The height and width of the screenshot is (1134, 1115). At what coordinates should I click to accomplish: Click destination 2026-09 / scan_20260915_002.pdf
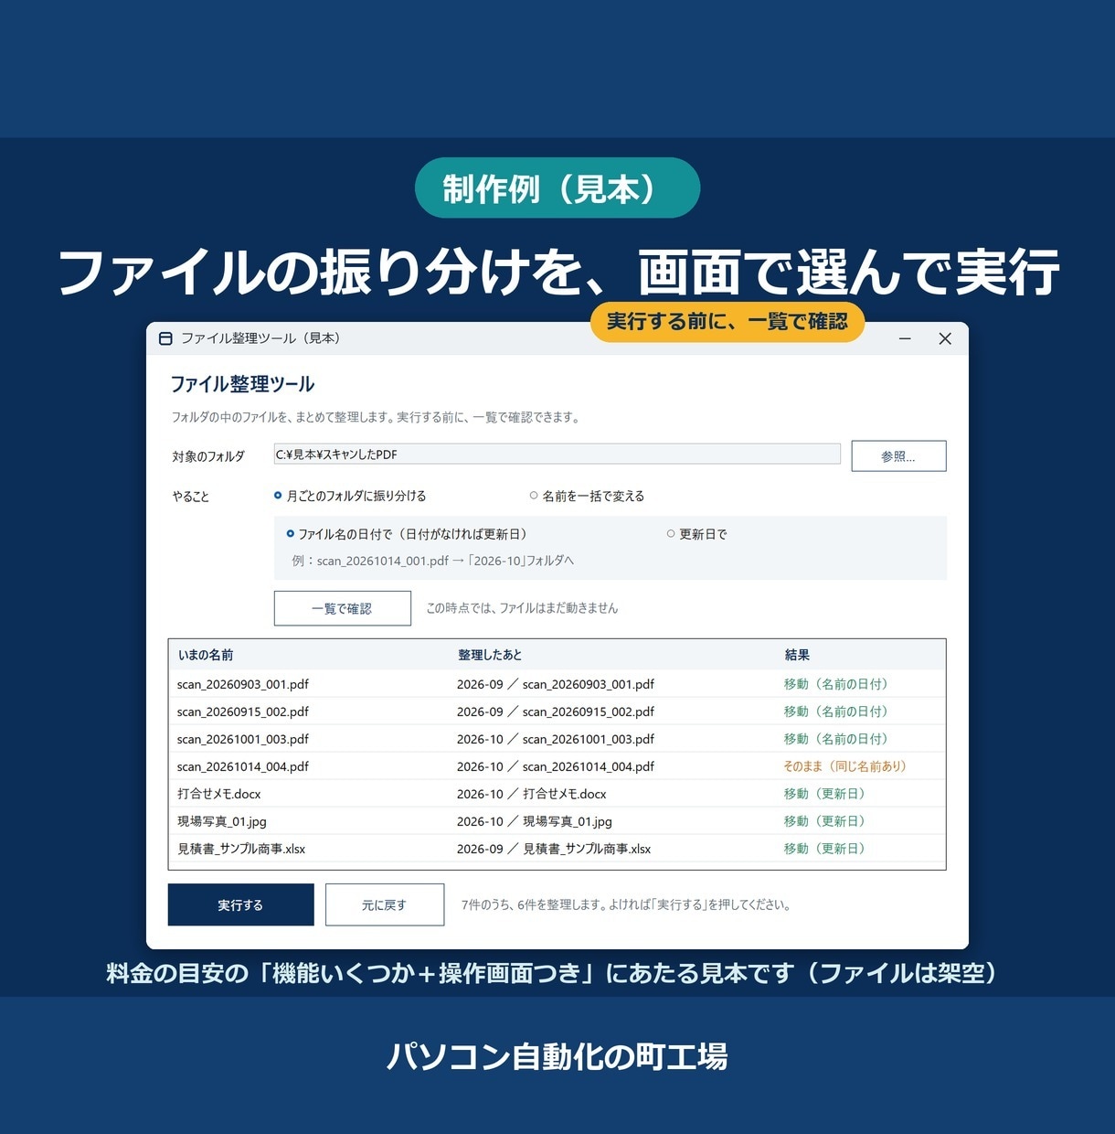click(x=556, y=711)
